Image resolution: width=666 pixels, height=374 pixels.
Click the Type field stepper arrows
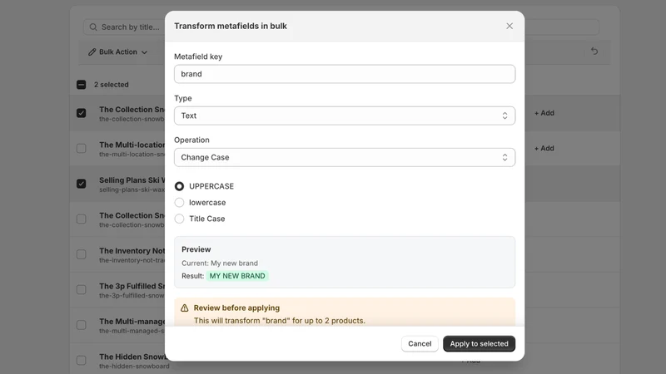tap(504, 116)
